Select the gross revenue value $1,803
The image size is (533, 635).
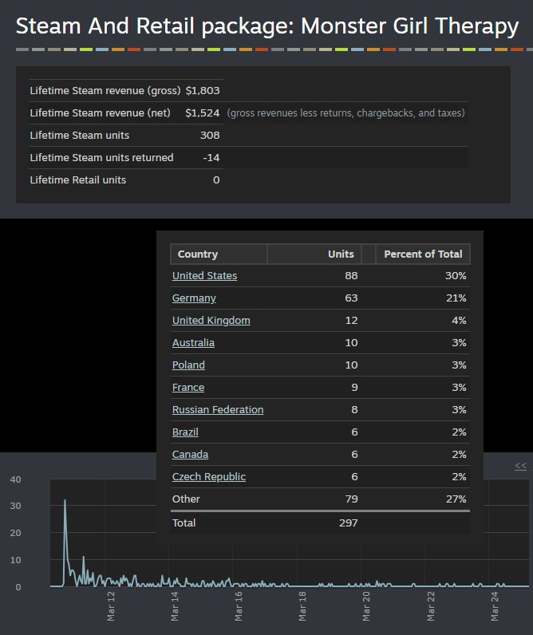pos(203,90)
